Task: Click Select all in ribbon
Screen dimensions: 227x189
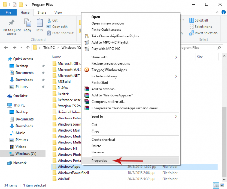Action: [199, 20]
